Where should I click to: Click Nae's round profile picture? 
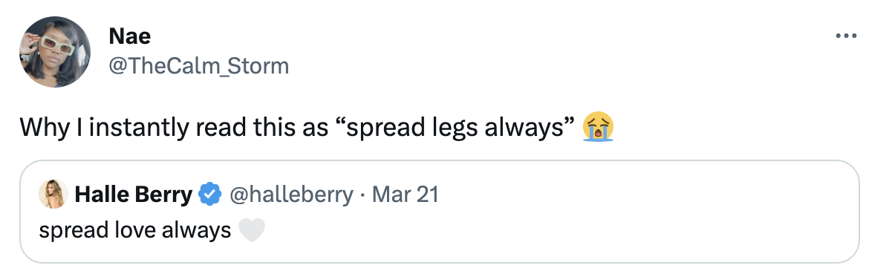[x=55, y=52]
